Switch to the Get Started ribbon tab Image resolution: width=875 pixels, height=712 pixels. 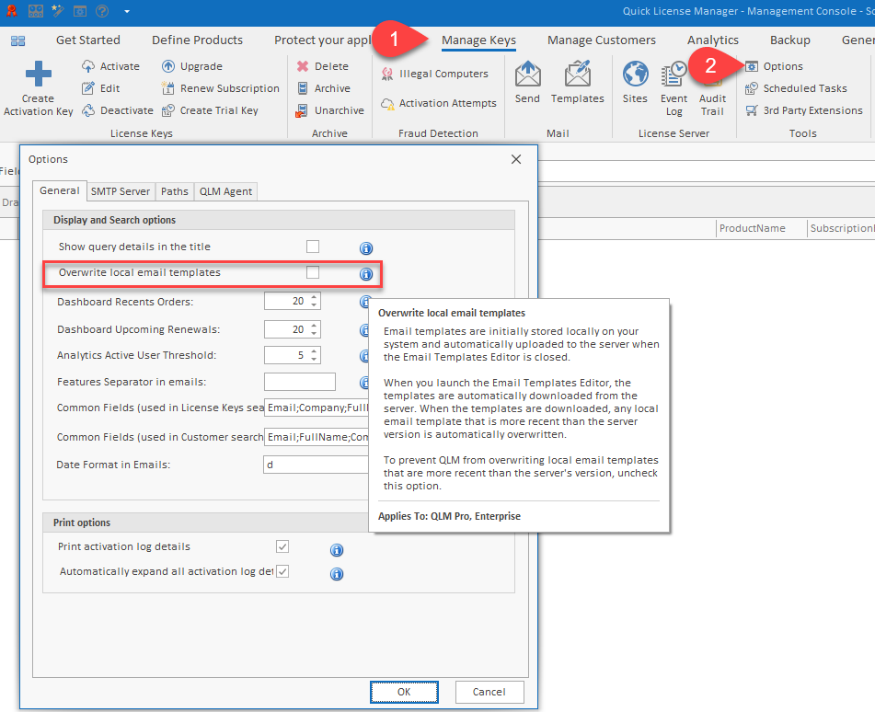88,40
